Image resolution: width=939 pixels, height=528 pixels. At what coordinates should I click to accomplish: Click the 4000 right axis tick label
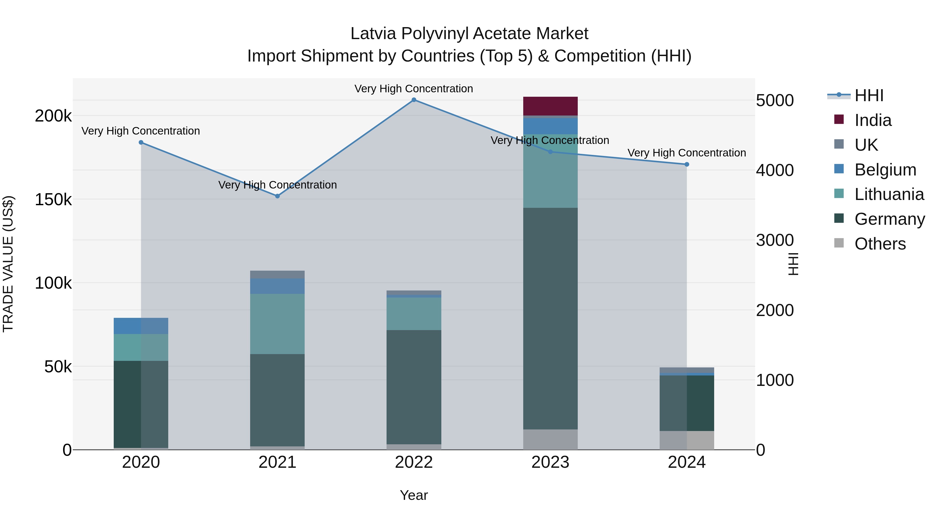tap(775, 171)
